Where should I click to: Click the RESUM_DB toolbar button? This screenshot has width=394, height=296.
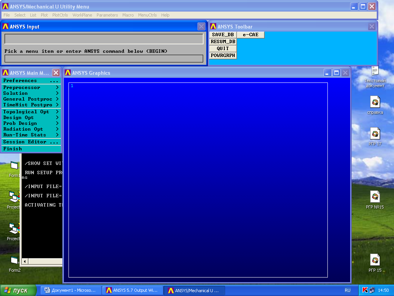coord(223,42)
